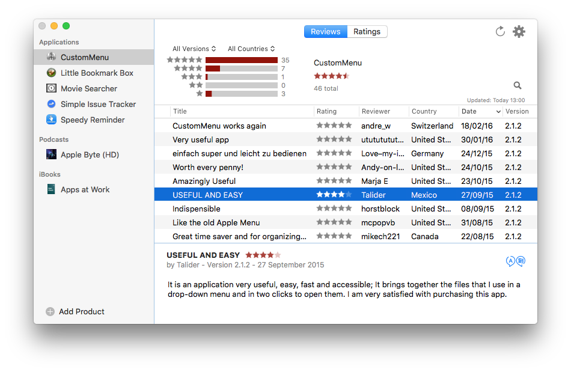Click the translate review icon

(x=516, y=261)
